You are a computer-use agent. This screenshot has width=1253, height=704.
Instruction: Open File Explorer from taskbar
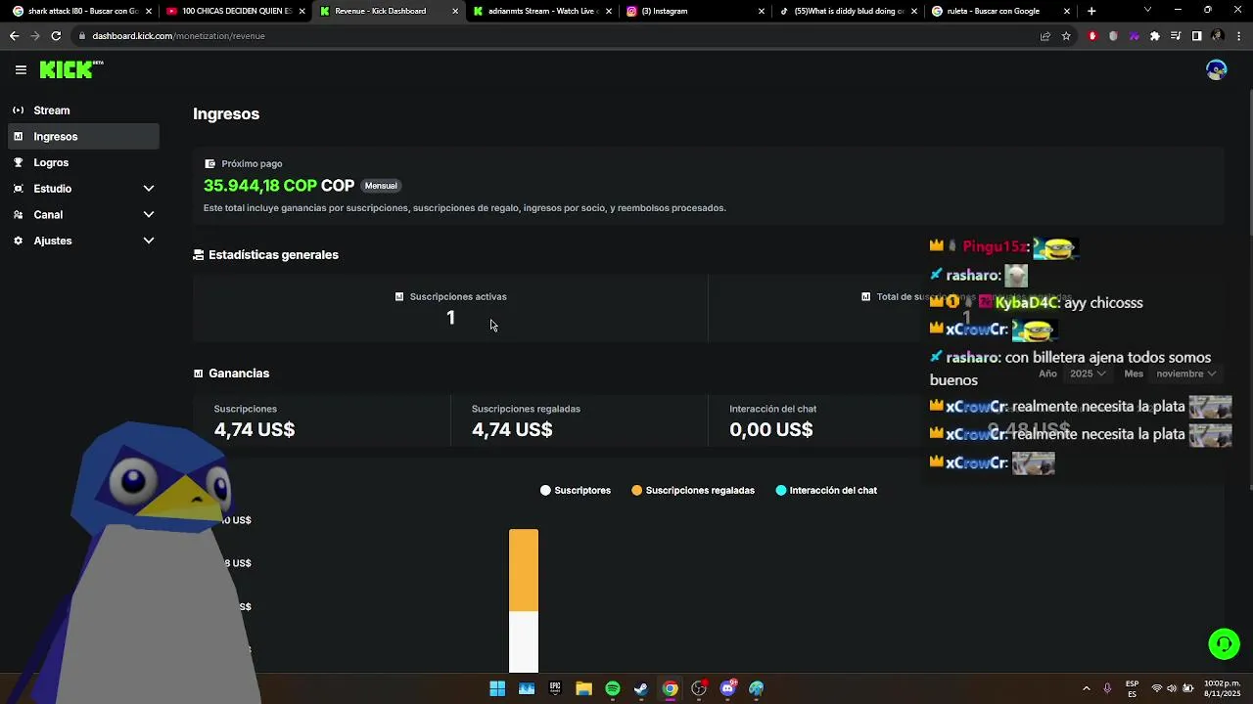pos(583,688)
